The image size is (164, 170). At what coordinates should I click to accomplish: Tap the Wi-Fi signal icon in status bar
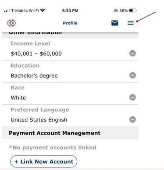click(x=43, y=11)
